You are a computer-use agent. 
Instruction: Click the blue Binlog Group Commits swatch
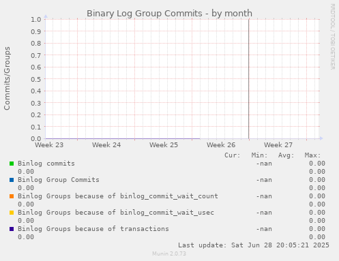tap(12, 180)
